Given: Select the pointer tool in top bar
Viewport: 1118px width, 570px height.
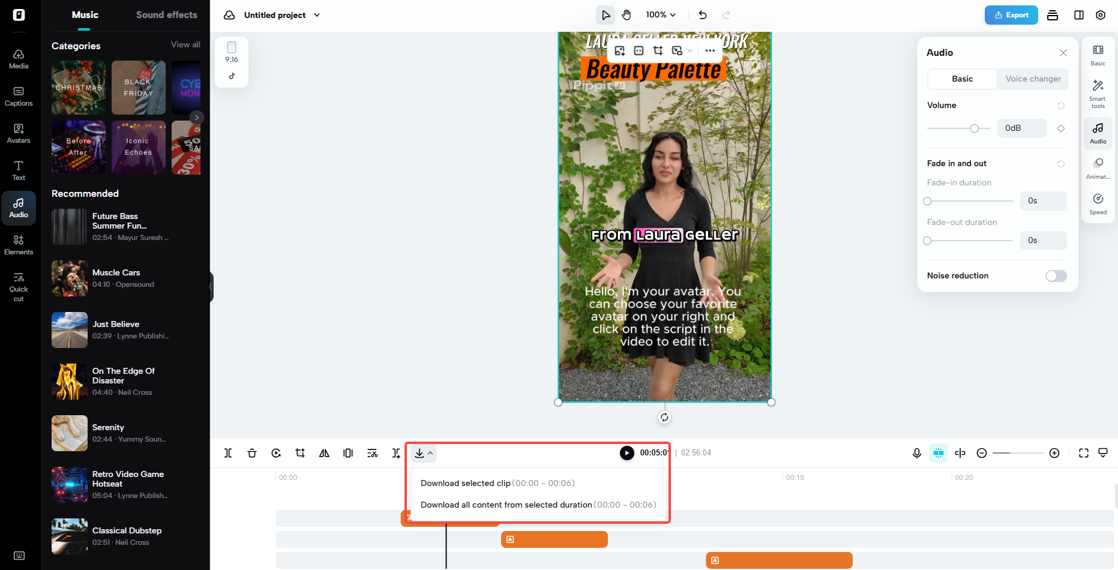Looking at the screenshot, I should pos(606,15).
